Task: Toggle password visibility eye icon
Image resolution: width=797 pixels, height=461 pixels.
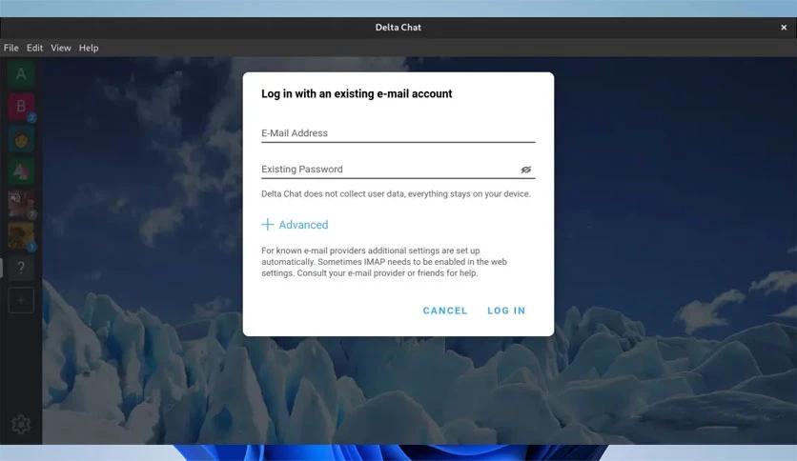Action: (x=525, y=170)
